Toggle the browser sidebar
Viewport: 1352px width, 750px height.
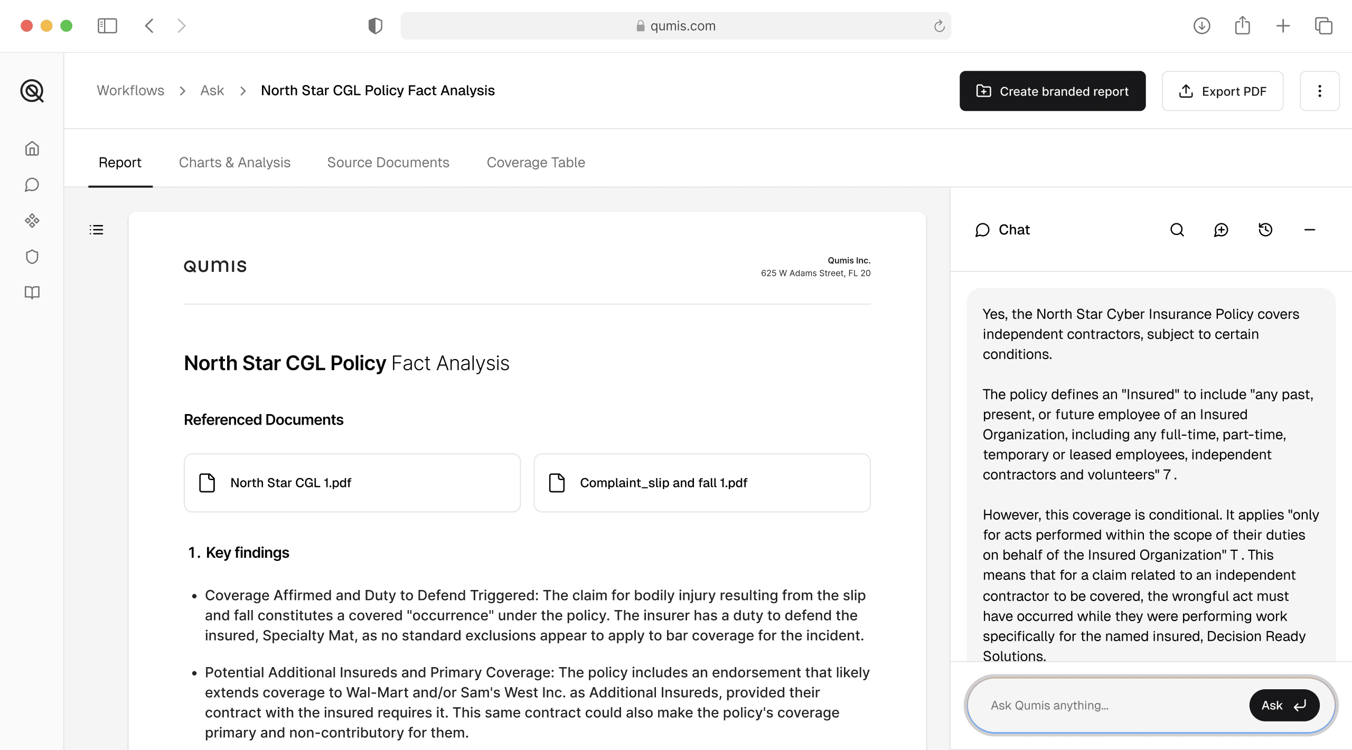click(x=107, y=25)
